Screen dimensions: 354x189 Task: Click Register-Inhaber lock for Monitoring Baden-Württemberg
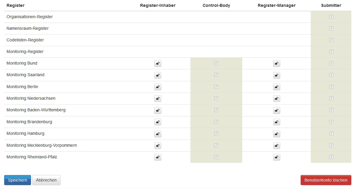tap(158, 110)
